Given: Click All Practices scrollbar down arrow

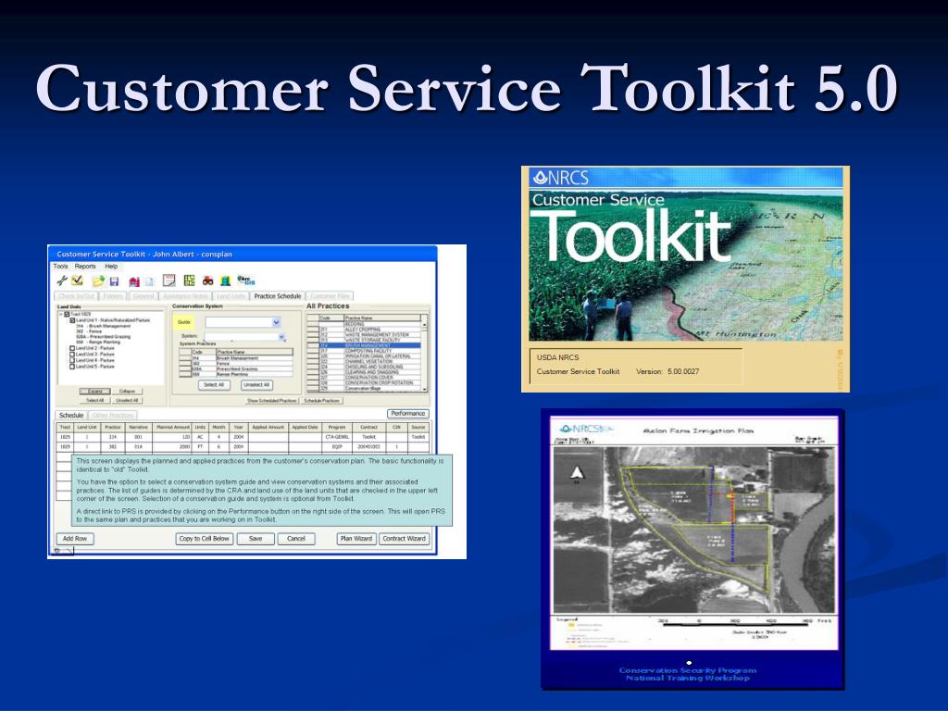Looking at the screenshot, I should [424, 390].
